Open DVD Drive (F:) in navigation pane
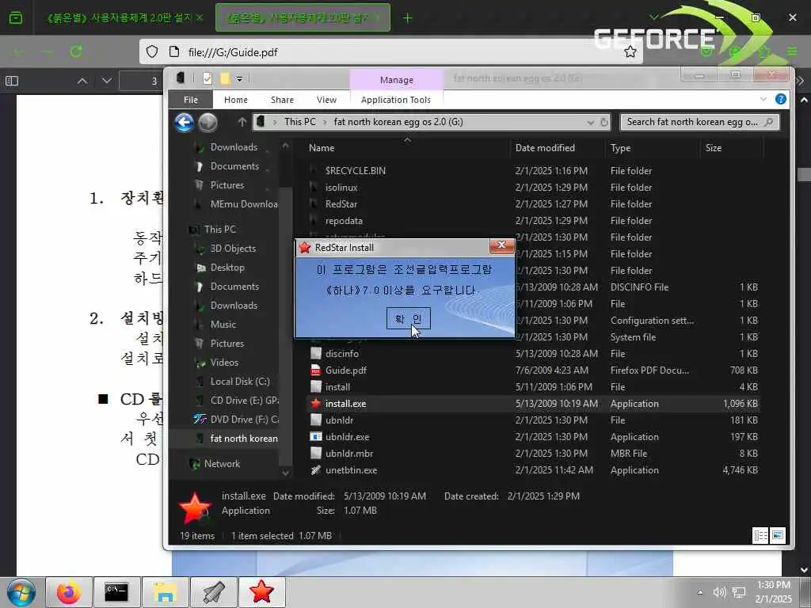The height and width of the screenshot is (608, 811). point(244,420)
